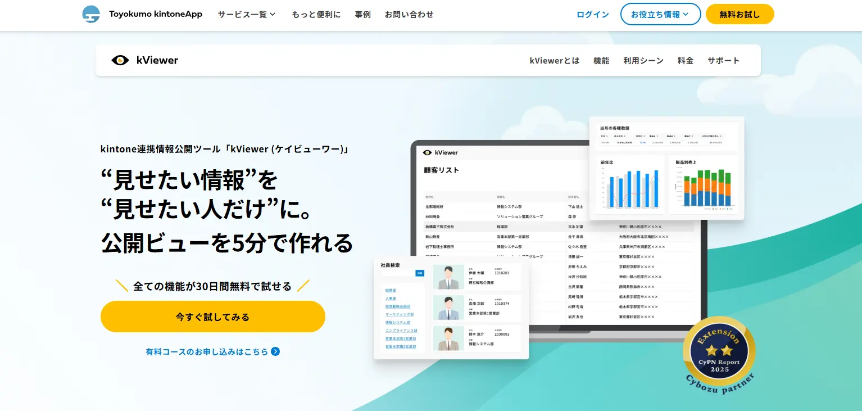The height and width of the screenshot is (411, 862).
Task: Open the 機能 tab
Action: pyautogui.click(x=601, y=60)
